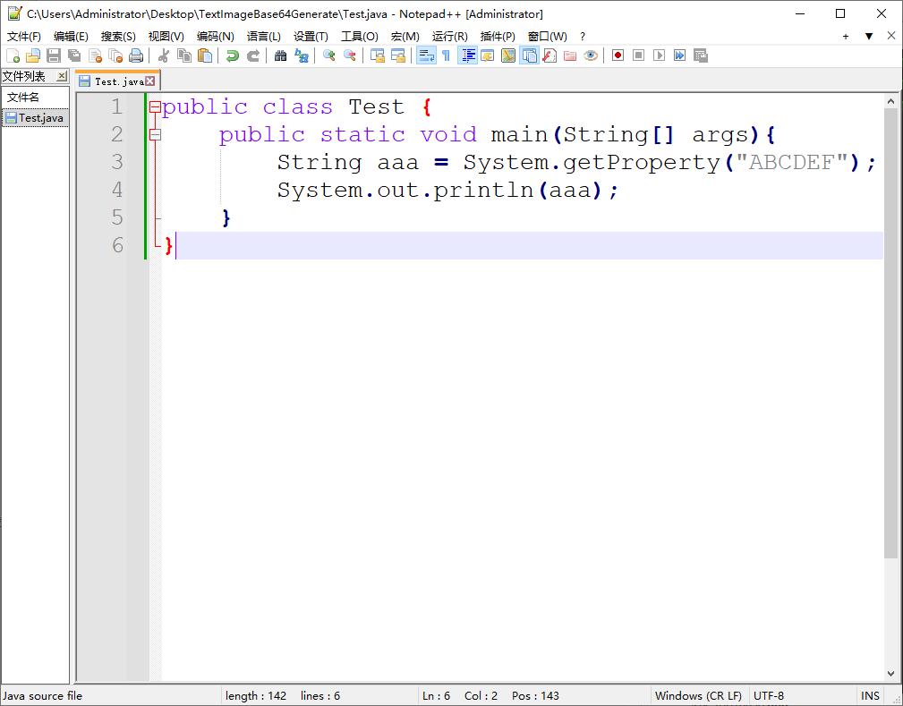Toggle the indent guide toolbar button

[467, 55]
